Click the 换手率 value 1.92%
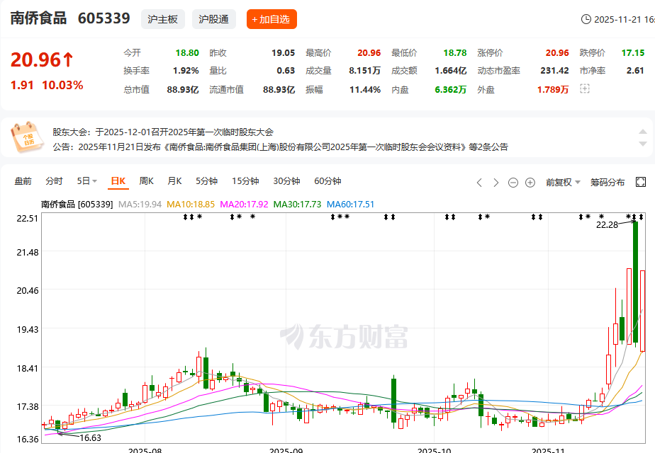 click(x=186, y=71)
